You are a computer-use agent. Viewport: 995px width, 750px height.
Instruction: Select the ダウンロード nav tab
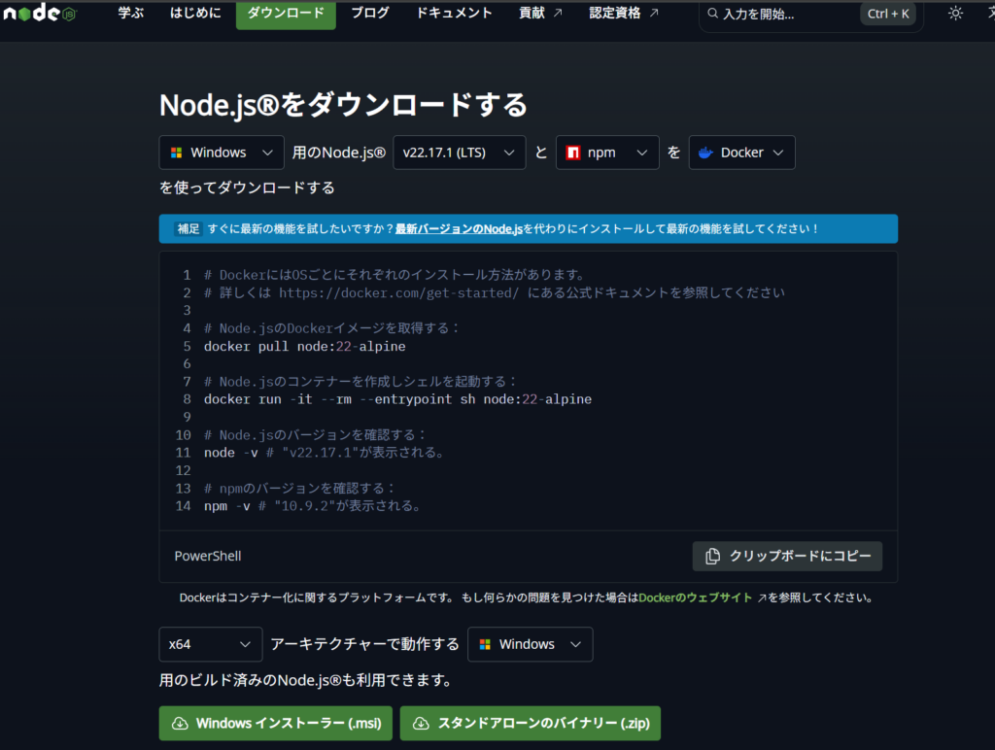click(x=286, y=14)
